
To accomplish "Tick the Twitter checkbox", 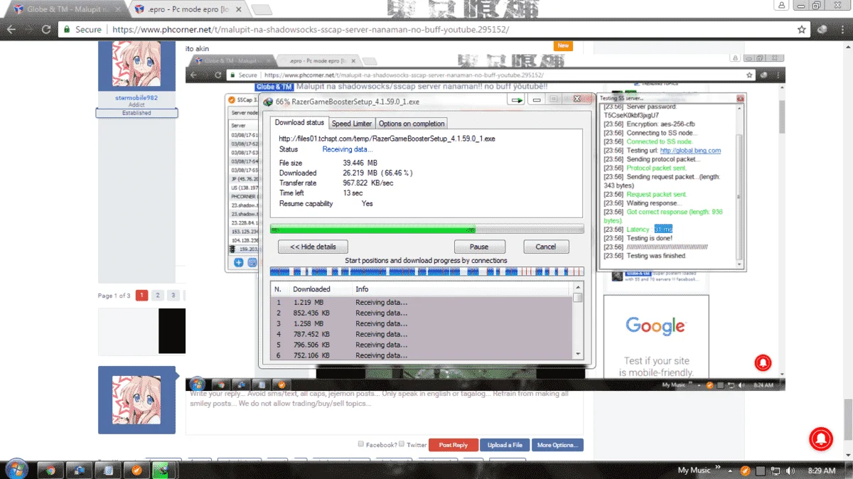I will [402, 444].
